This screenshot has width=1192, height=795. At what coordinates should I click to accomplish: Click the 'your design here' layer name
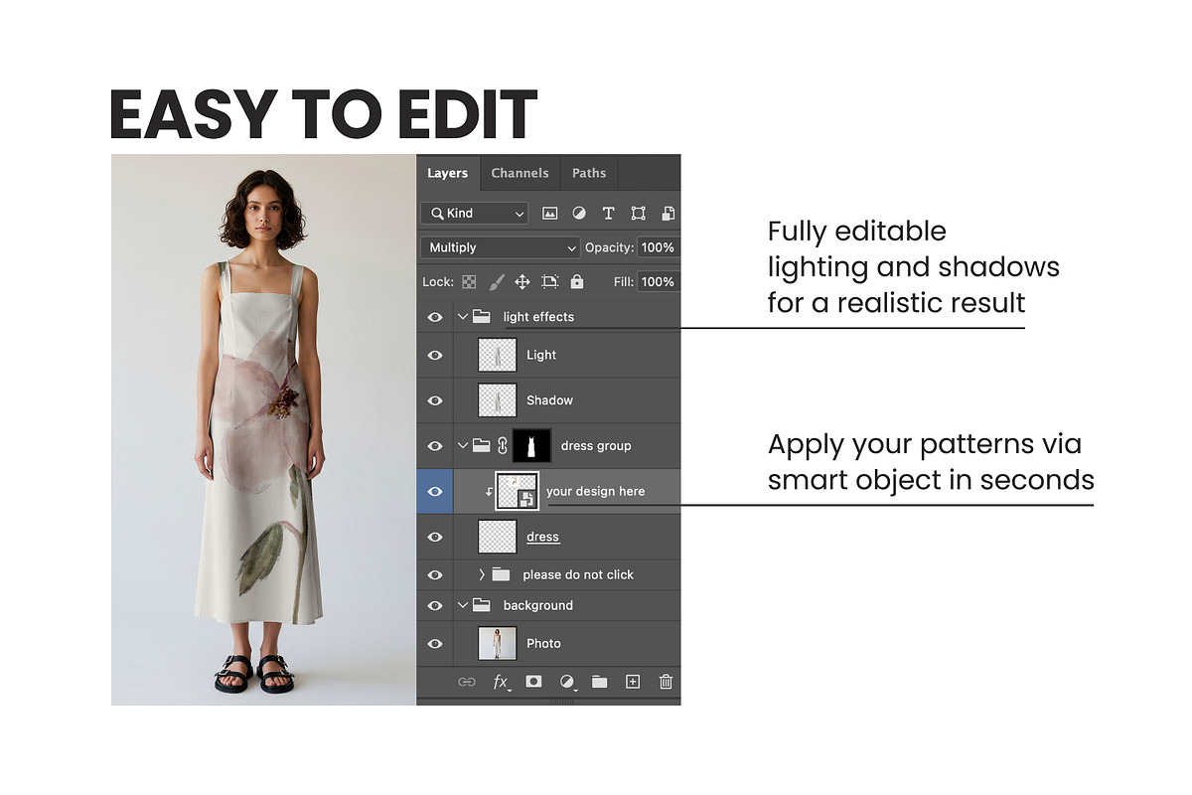(595, 491)
